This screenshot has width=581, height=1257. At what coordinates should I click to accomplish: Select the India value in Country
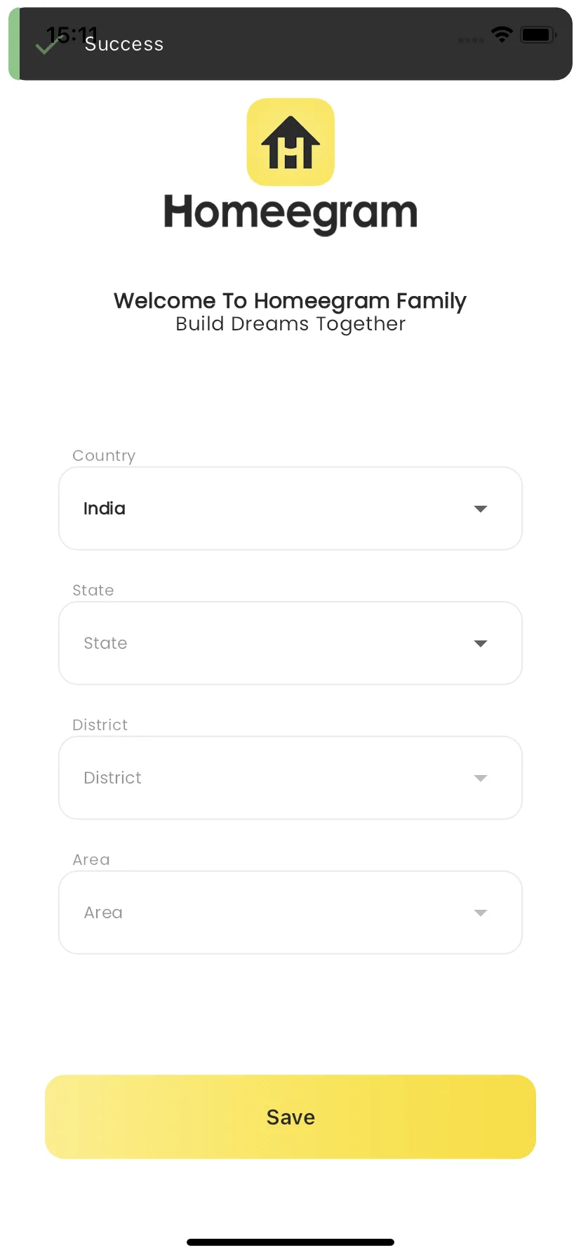[x=105, y=509]
